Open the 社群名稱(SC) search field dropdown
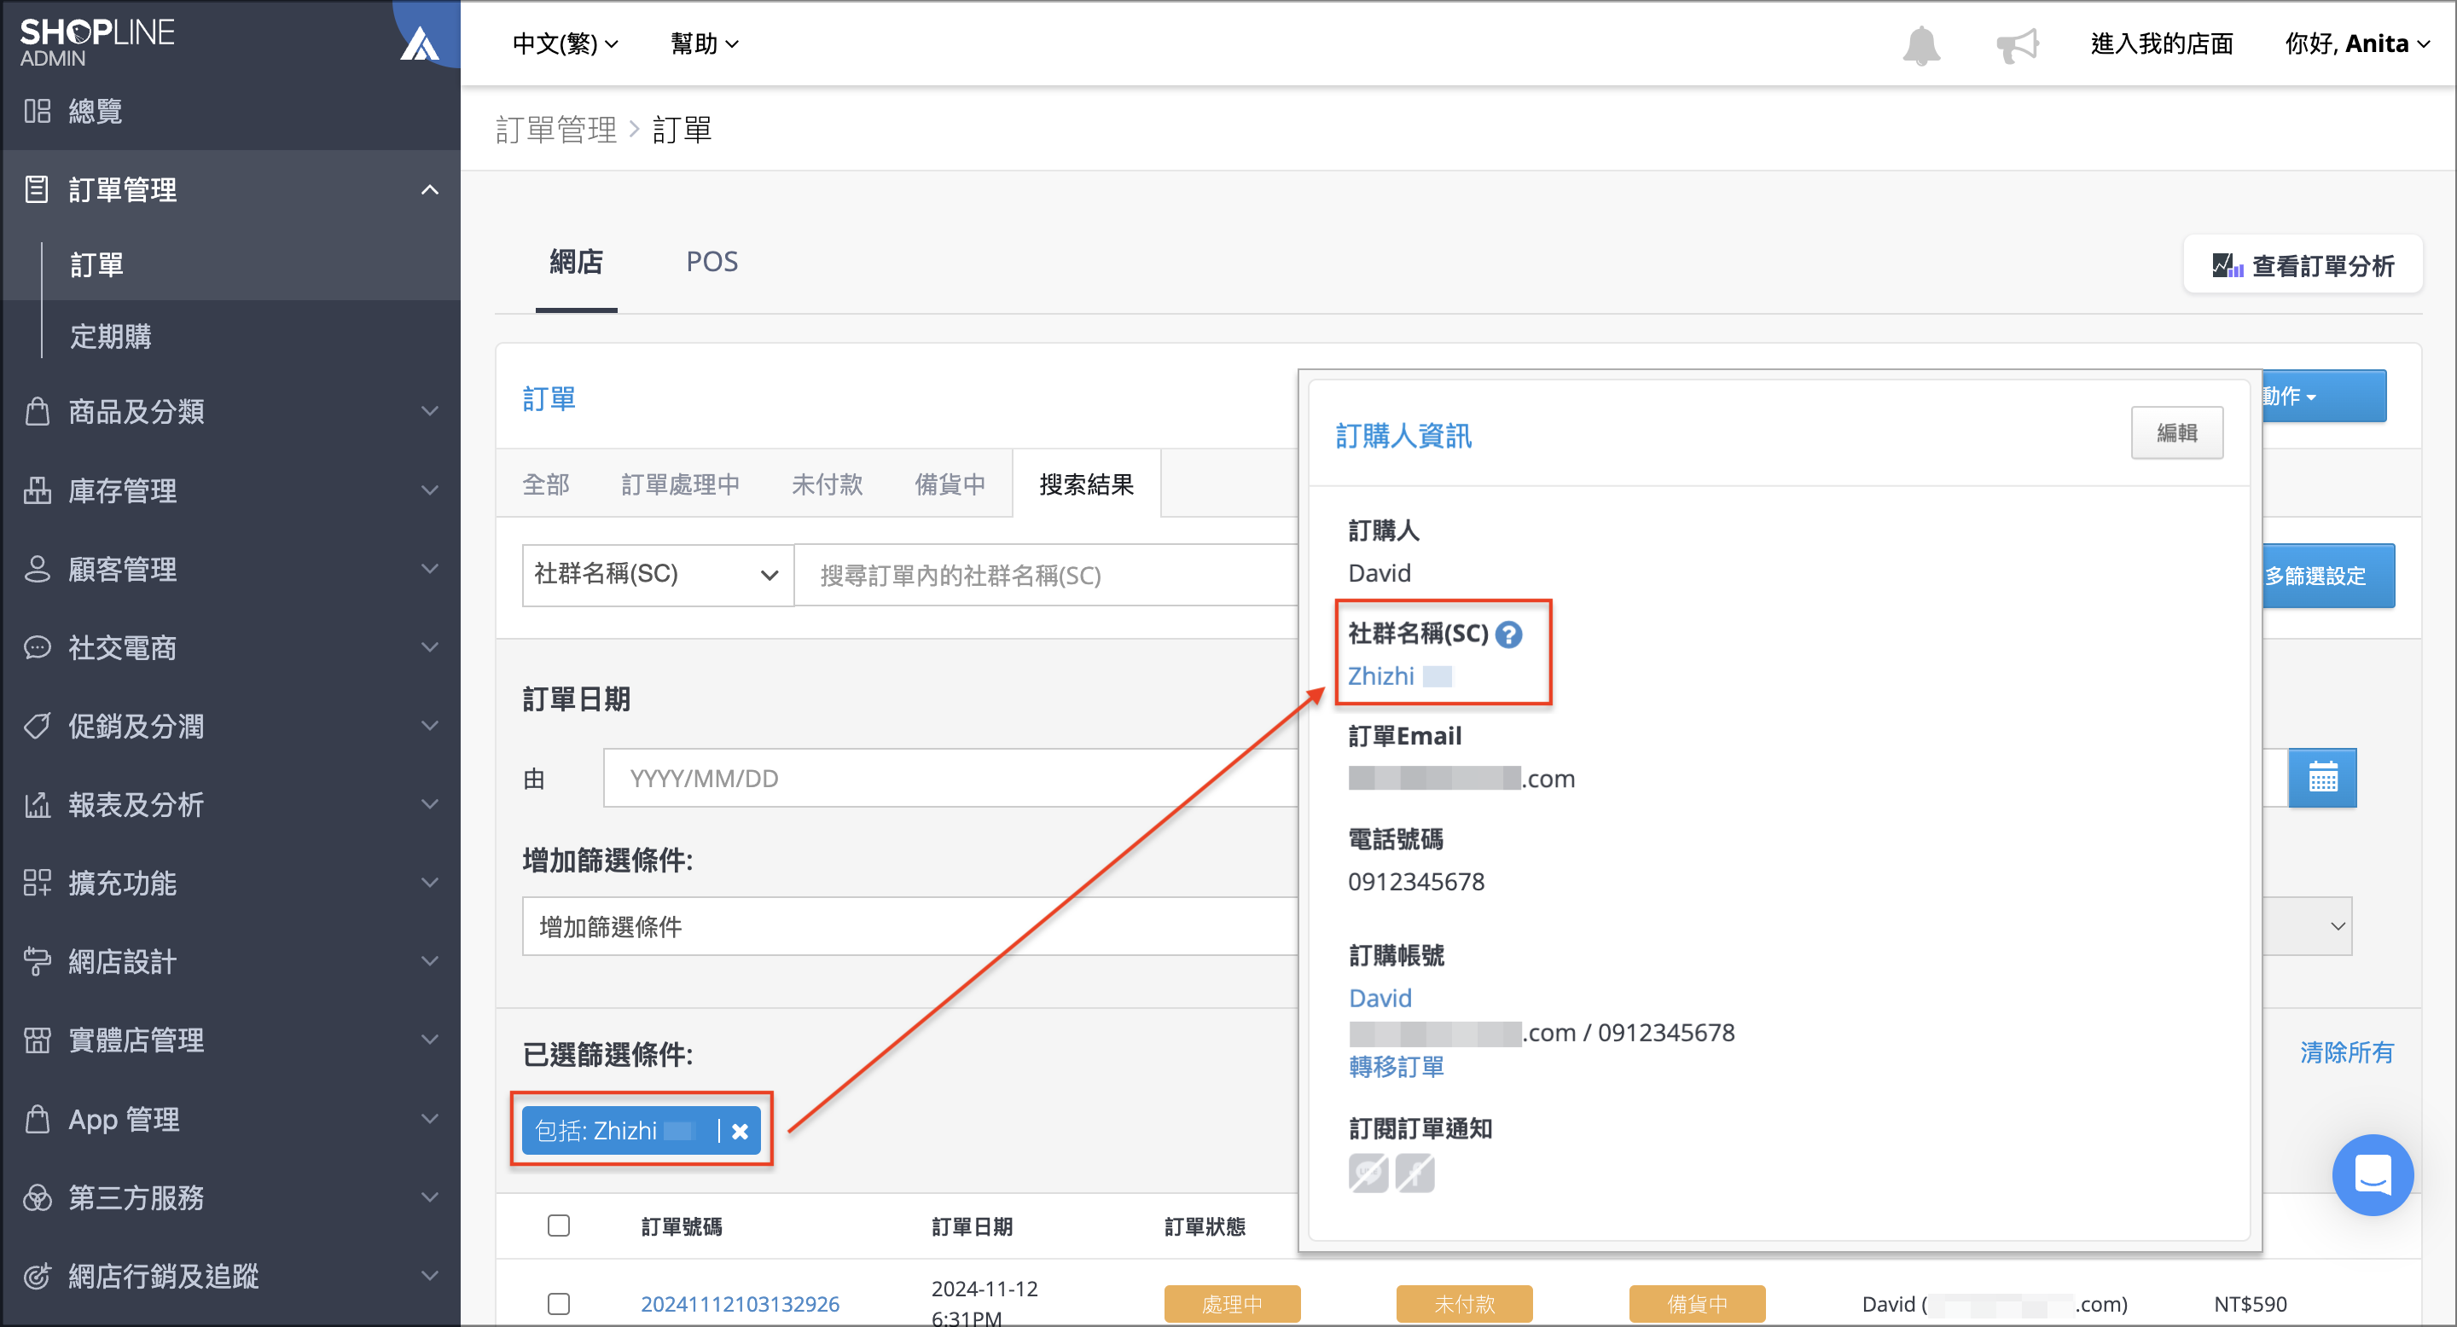This screenshot has height=1327, width=2457. [x=657, y=575]
